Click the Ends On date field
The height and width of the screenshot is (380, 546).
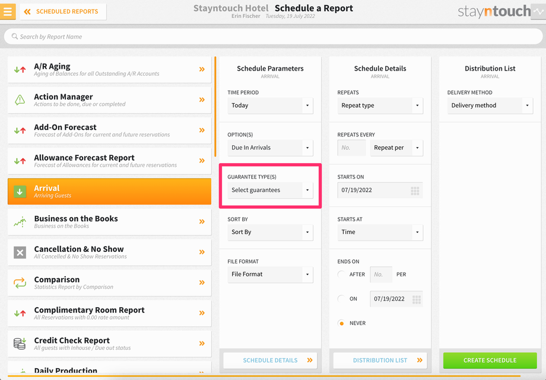396,299
